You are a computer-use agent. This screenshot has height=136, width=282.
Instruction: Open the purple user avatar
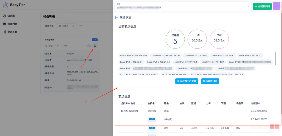coord(277,6)
